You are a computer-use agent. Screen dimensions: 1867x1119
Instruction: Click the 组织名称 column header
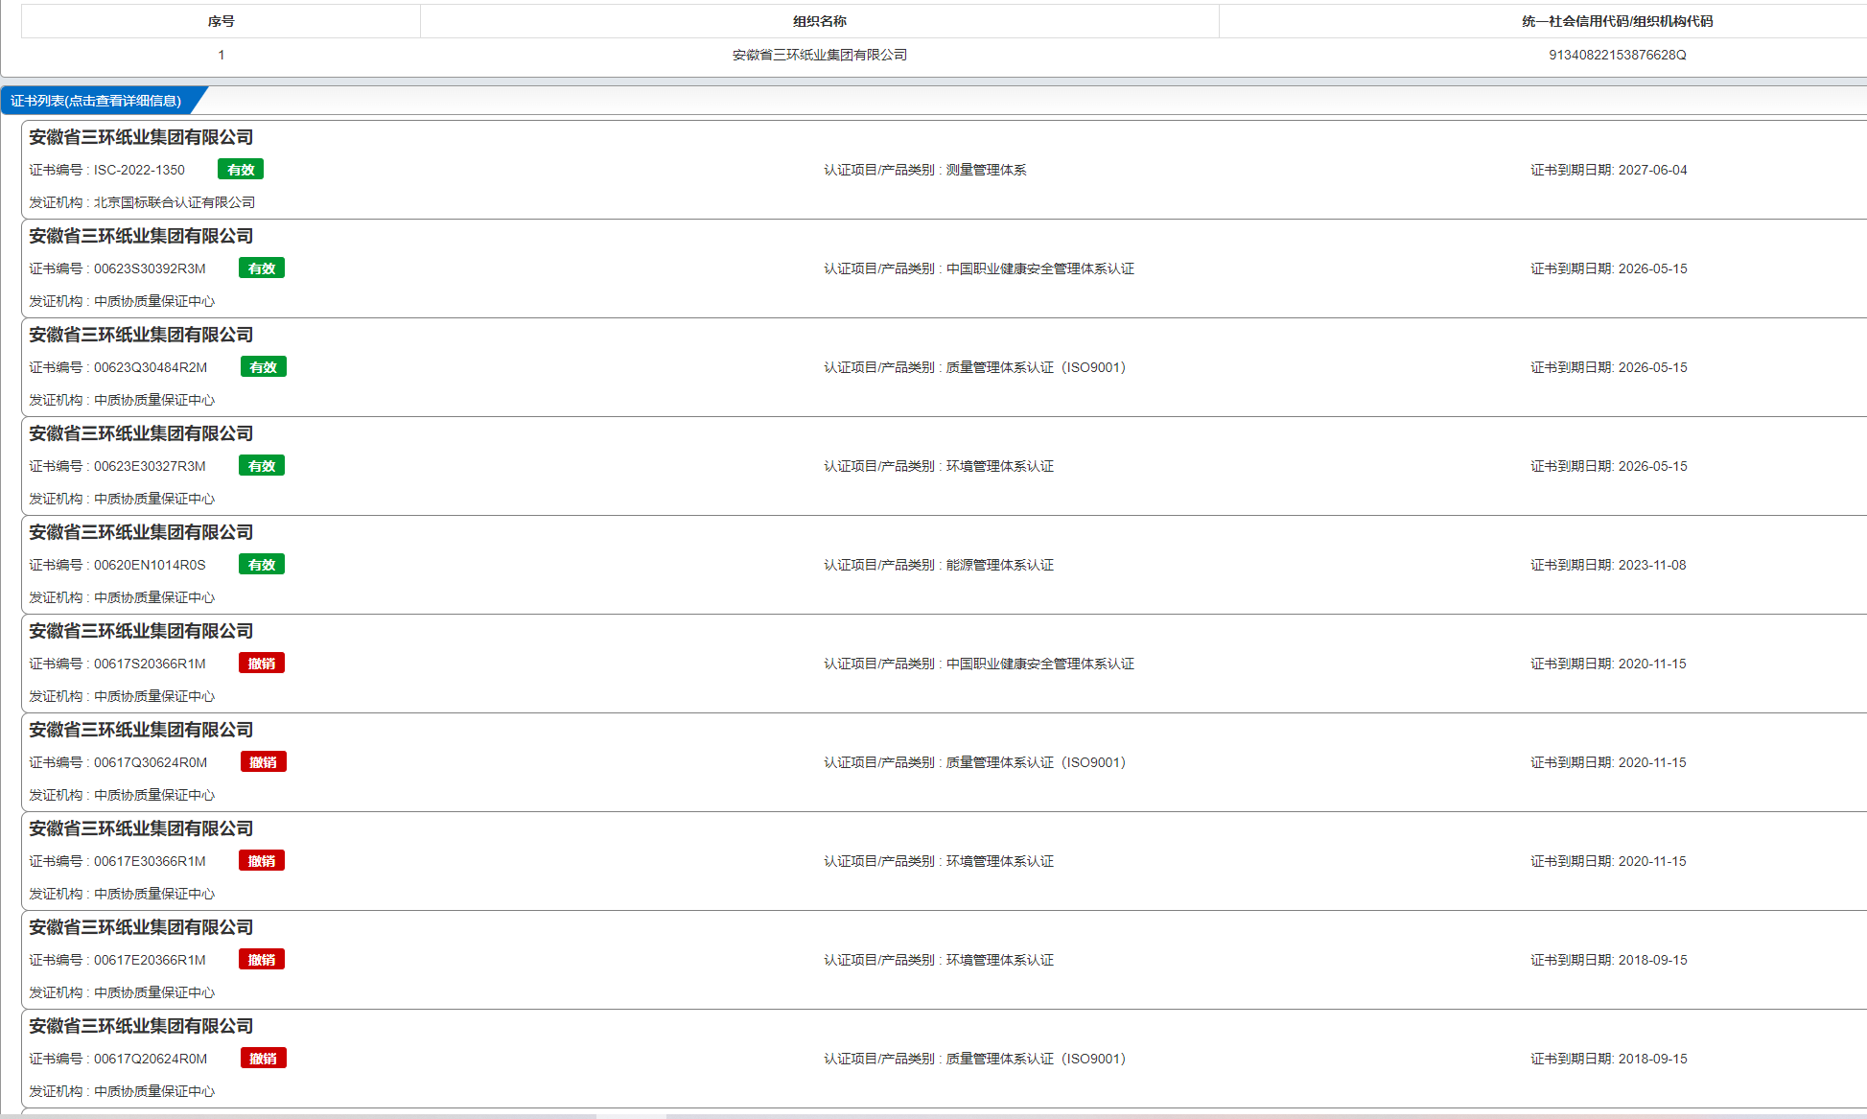pyautogui.click(x=820, y=21)
